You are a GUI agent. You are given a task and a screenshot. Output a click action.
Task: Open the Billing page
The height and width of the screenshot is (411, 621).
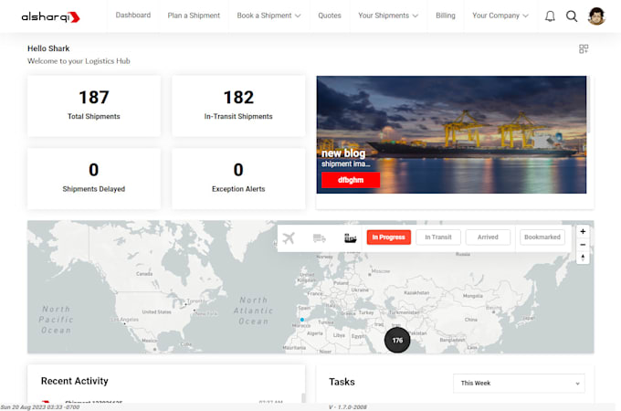click(x=445, y=16)
